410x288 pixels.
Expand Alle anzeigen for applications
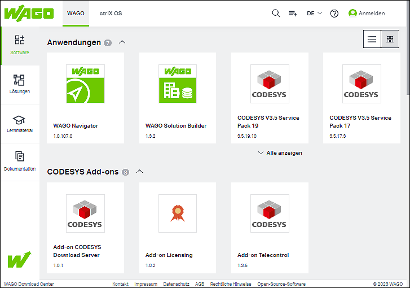[280, 153]
